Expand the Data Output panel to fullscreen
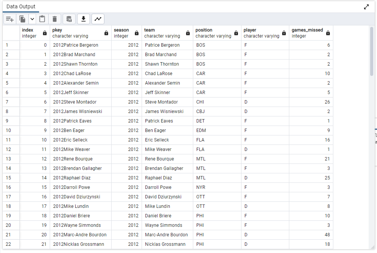The width and height of the screenshot is (377, 253). click(x=366, y=6)
